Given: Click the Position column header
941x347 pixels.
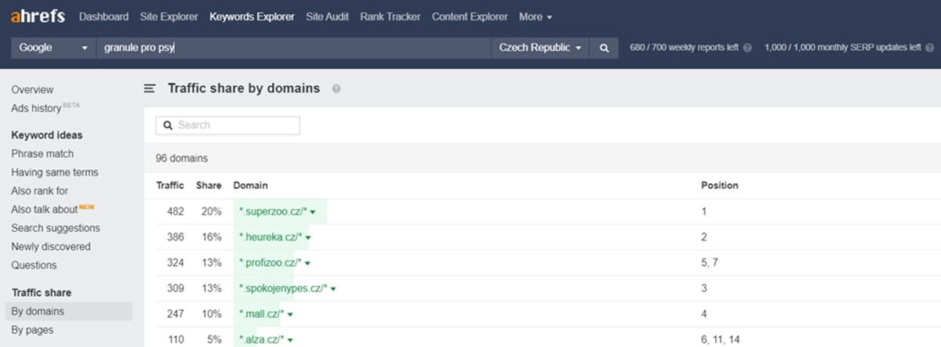Looking at the screenshot, I should click(x=720, y=186).
